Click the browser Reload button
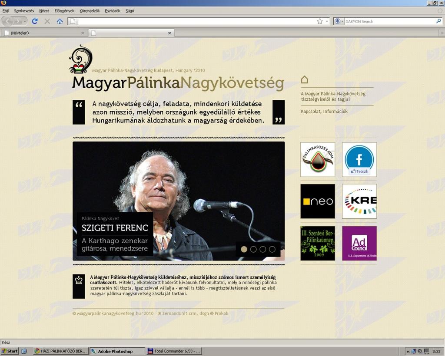The width and height of the screenshot is (445, 356). click(x=35, y=21)
